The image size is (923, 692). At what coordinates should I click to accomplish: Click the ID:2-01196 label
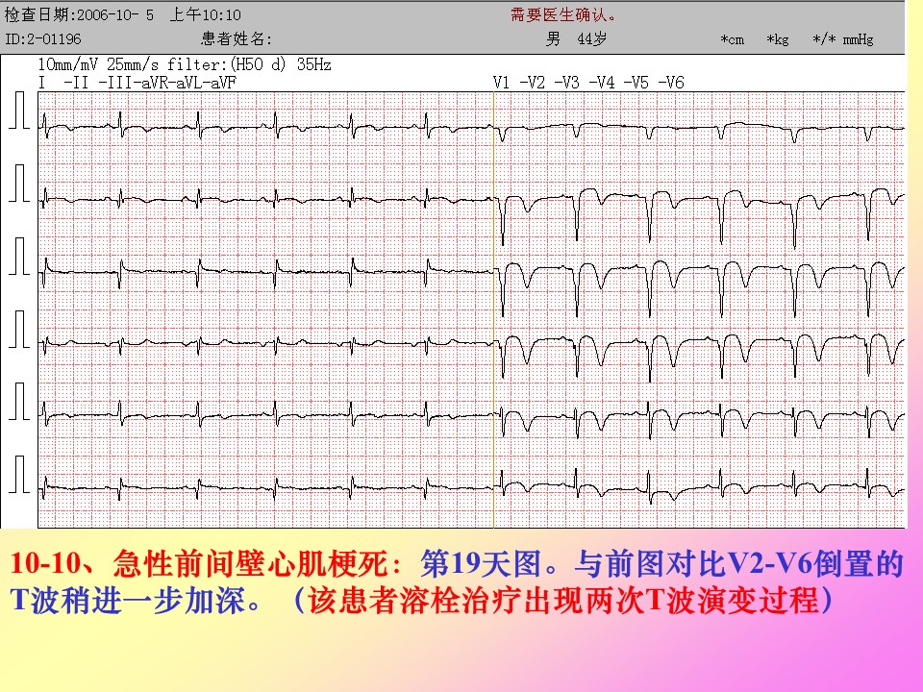click(43, 39)
